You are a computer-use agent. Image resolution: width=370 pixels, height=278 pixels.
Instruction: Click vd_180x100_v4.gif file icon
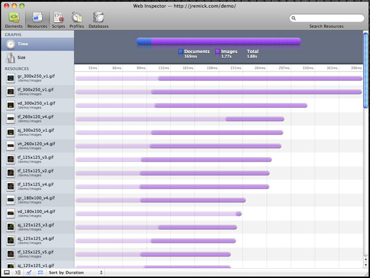coord(10,213)
